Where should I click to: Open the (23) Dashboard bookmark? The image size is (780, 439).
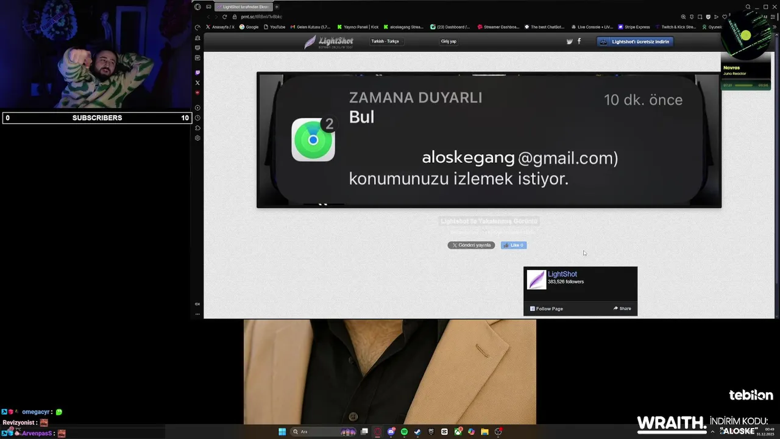click(450, 27)
